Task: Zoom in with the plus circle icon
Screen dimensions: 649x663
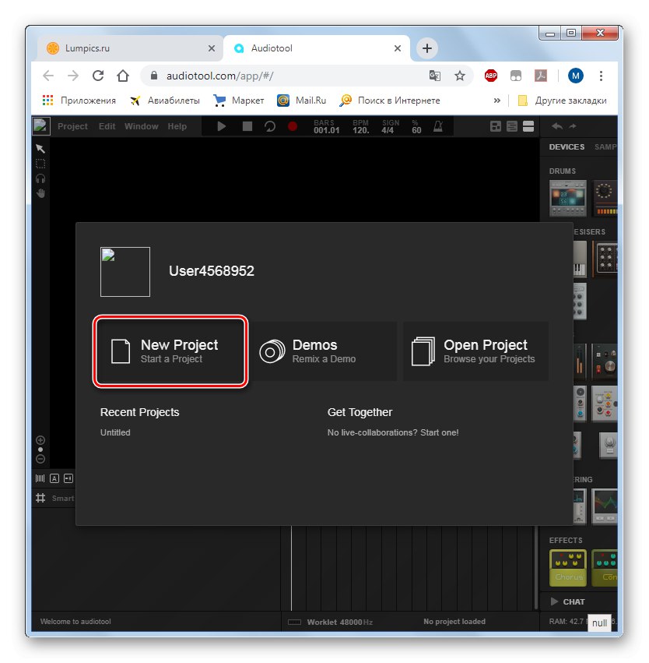Action: click(x=40, y=440)
